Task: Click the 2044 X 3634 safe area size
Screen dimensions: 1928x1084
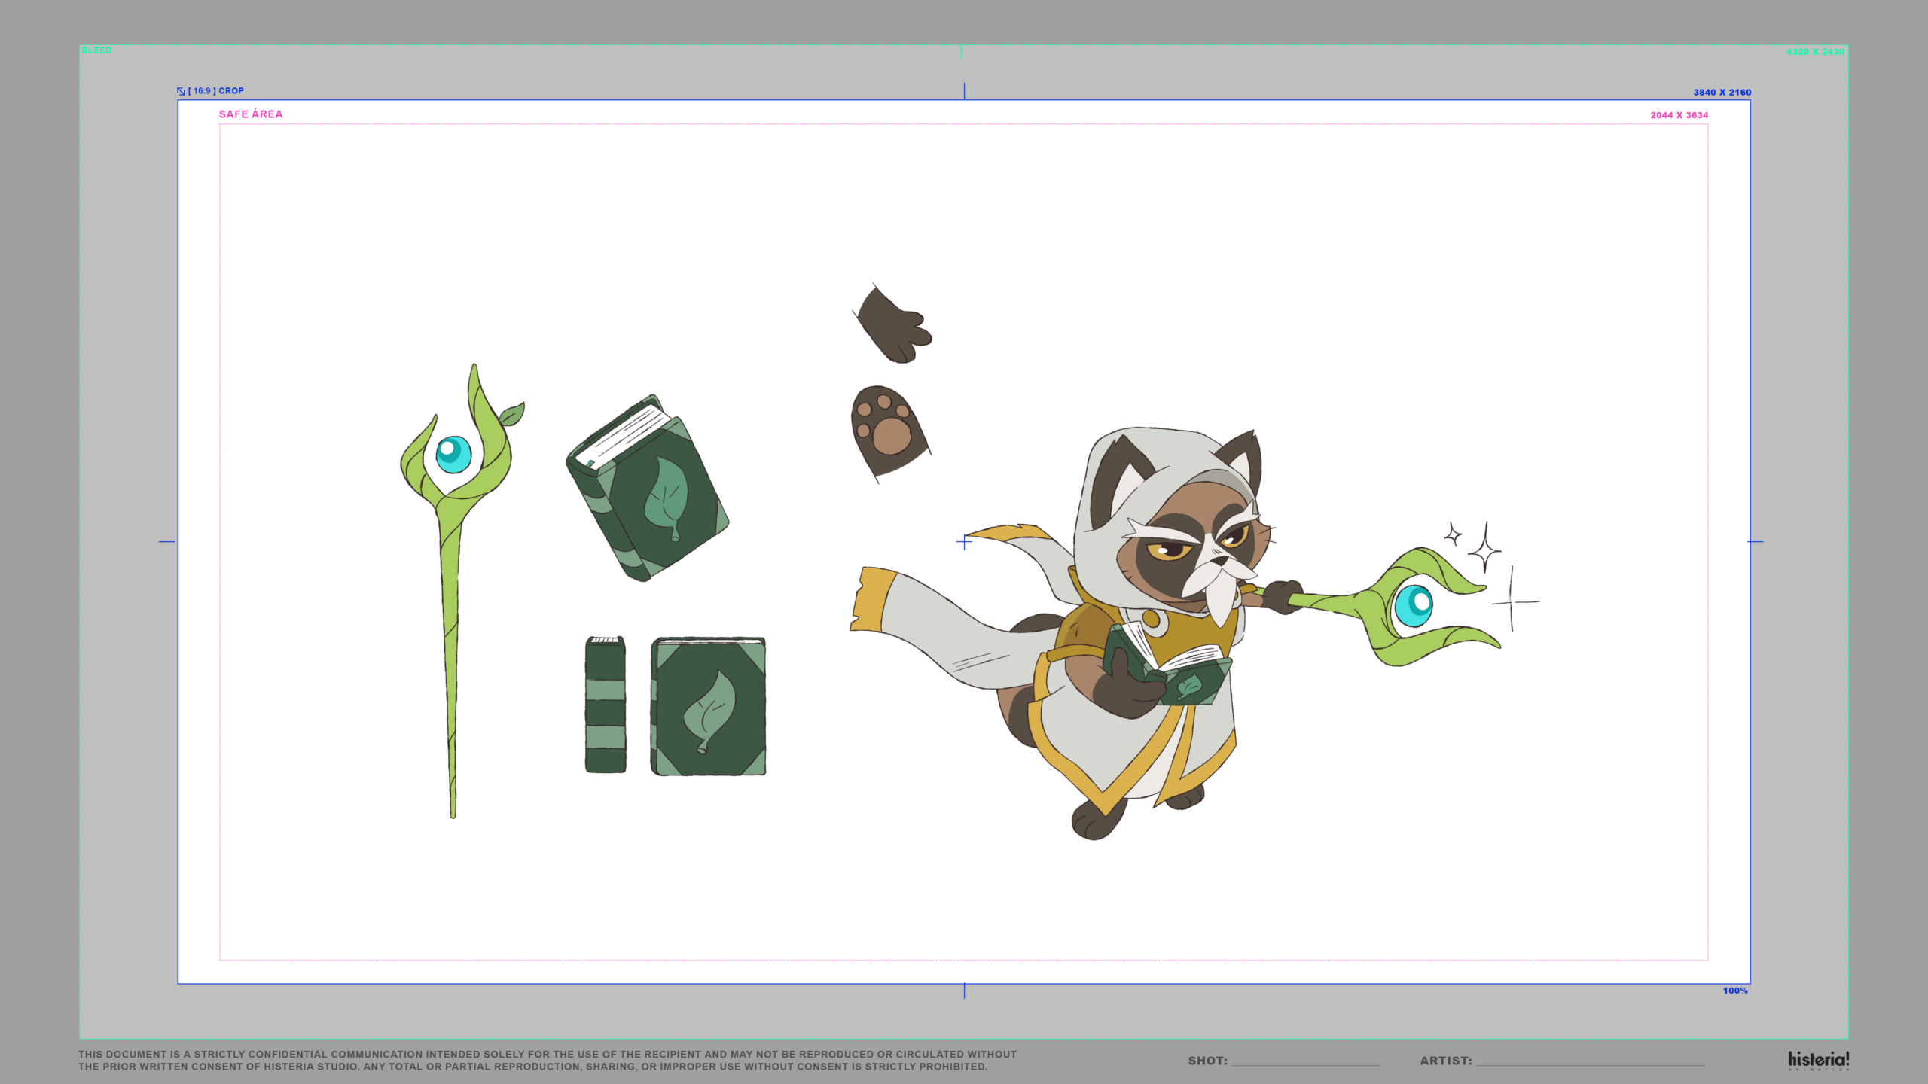Action: coord(1679,115)
